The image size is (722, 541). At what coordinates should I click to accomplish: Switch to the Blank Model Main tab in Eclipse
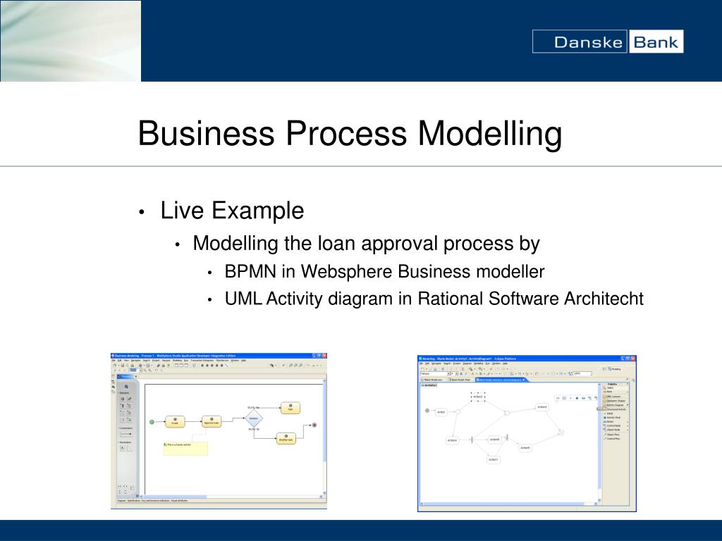460,380
